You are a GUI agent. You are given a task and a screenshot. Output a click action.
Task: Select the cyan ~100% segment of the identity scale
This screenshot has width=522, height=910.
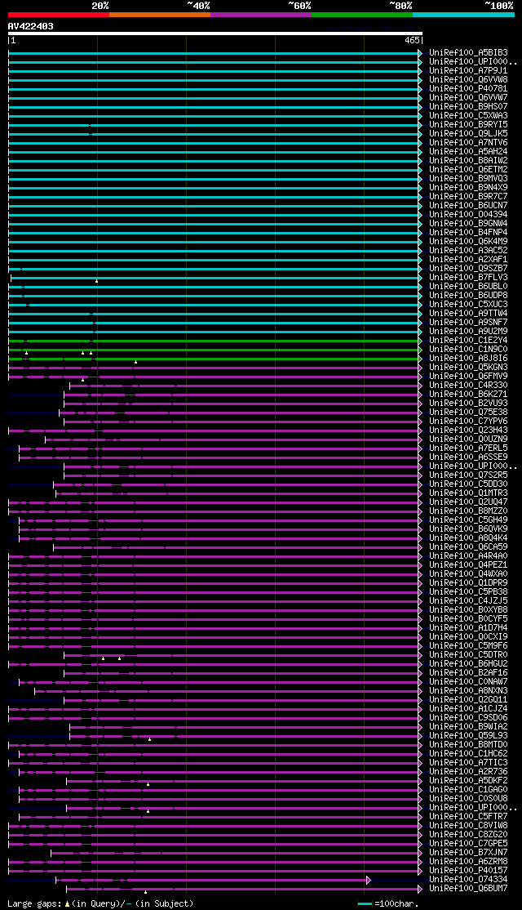pyautogui.click(x=463, y=15)
